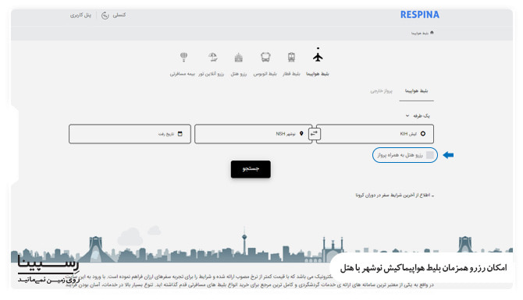
Task: Open the cancellation link in header
Action: tap(119, 15)
